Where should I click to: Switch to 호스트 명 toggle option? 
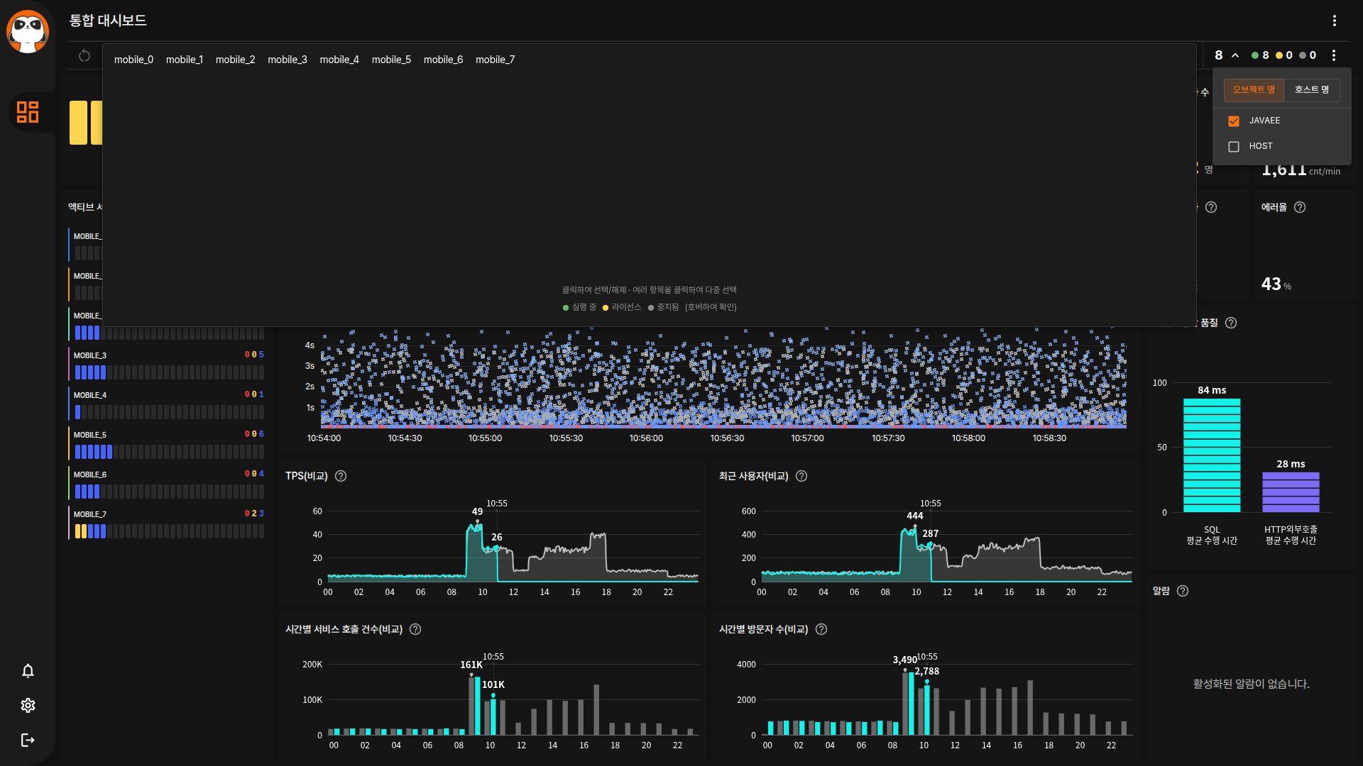(1311, 89)
